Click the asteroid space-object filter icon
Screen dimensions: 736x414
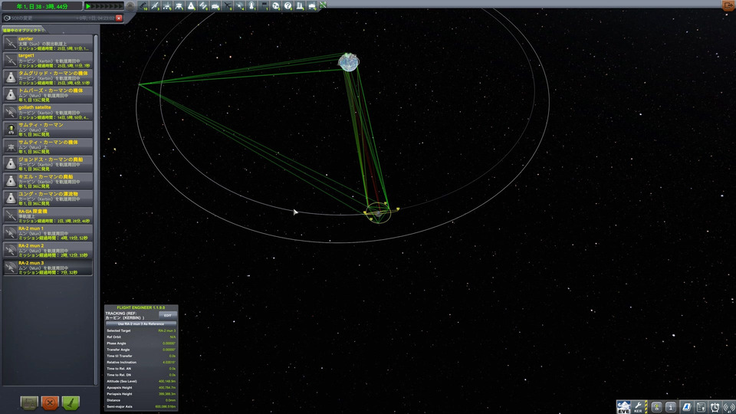(x=276, y=5)
